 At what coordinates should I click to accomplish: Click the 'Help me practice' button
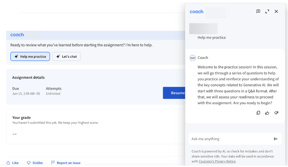(x=30, y=56)
